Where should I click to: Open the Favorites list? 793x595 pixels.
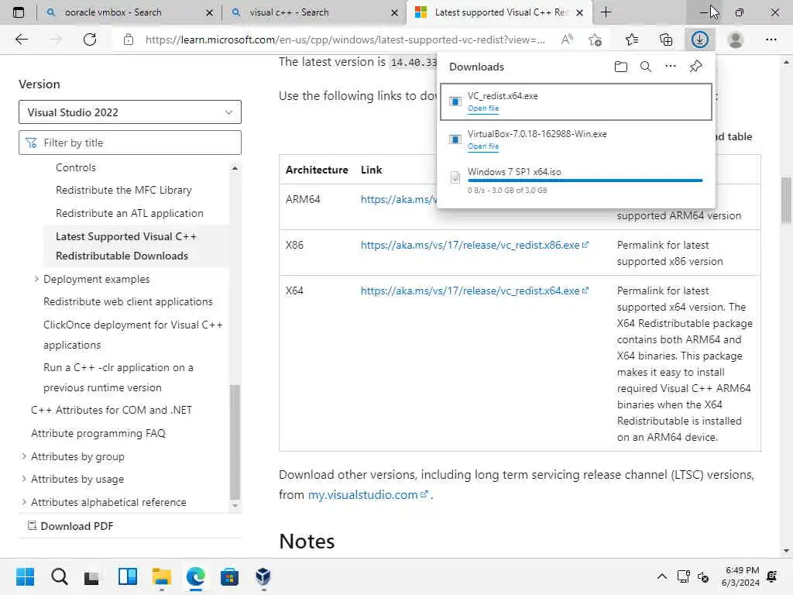coord(632,40)
